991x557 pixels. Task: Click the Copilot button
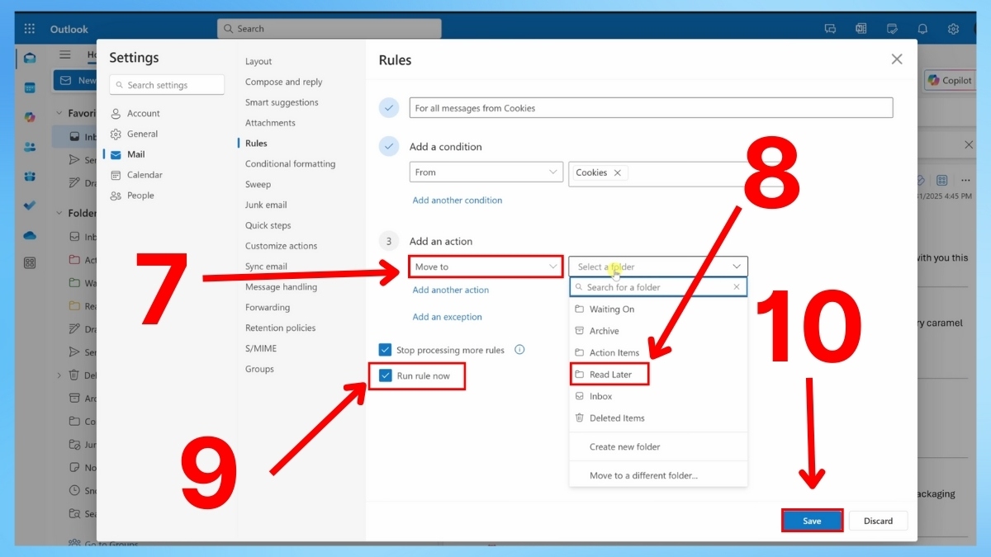coord(950,80)
